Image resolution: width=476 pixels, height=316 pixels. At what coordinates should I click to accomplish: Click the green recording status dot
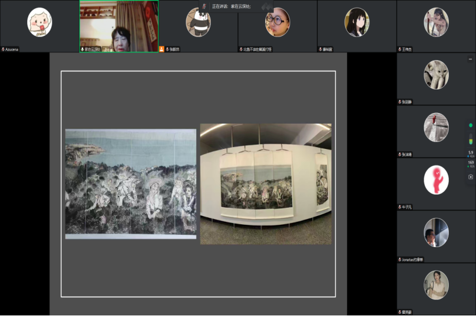coord(471,125)
